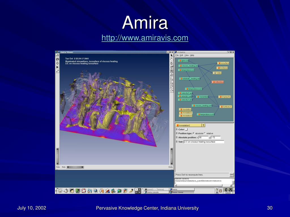Click the top icon in viewer's left toolbar
Image resolution: width=290 pixels, height=217 pixels.
(x=57, y=55)
